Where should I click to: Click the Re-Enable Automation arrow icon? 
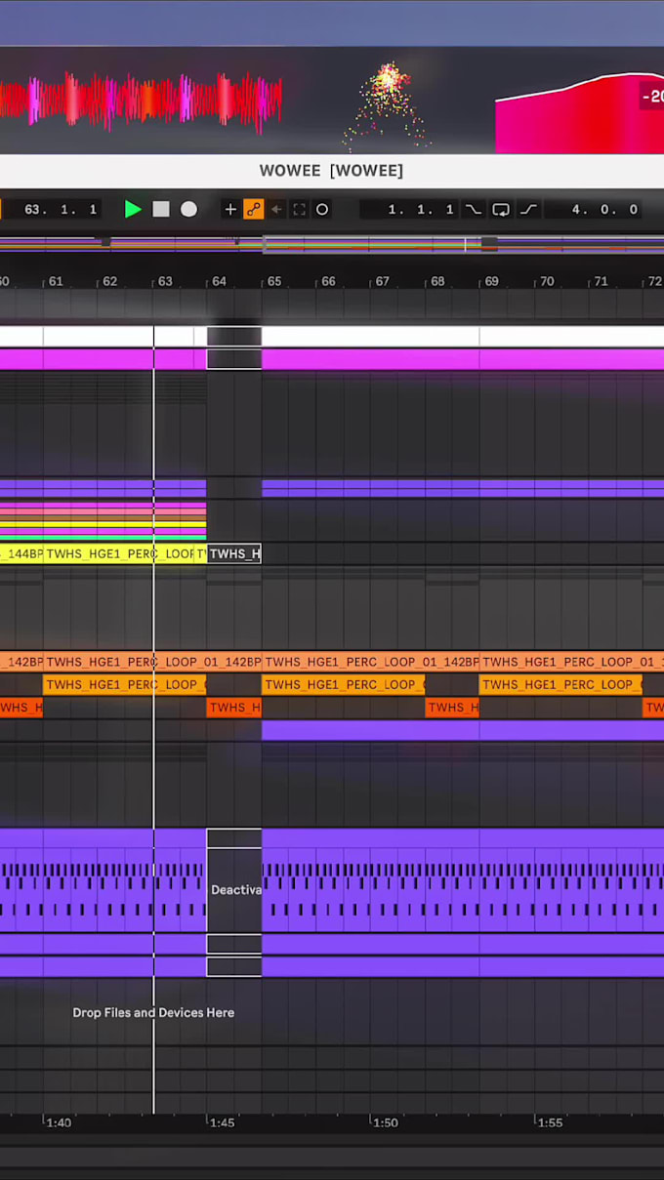point(276,209)
